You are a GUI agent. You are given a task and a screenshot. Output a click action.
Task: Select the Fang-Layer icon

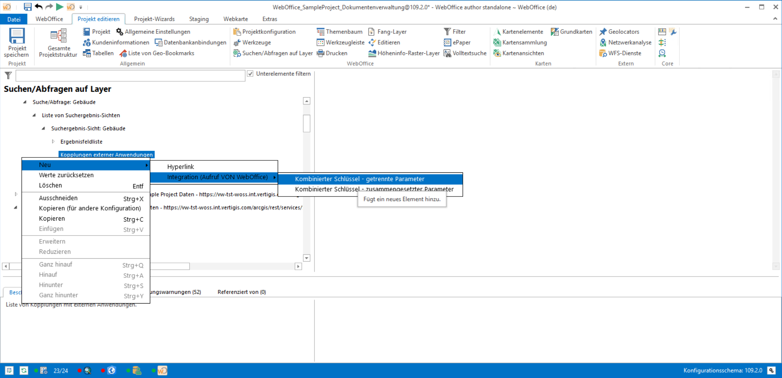click(x=371, y=31)
